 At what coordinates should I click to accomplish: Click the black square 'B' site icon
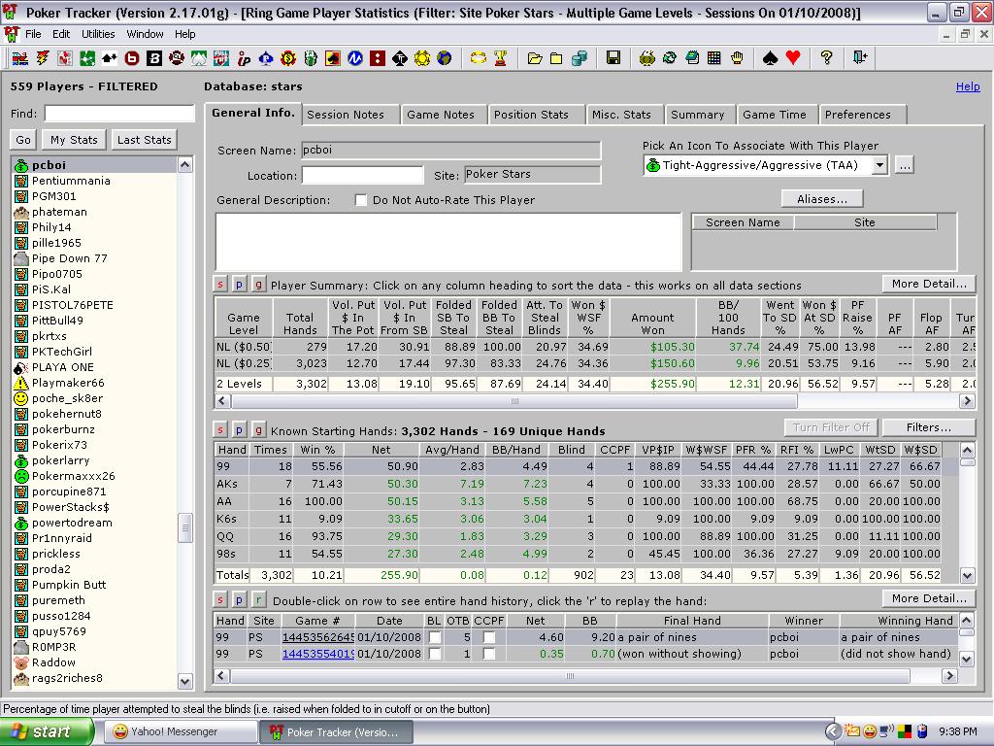pos(154,58)
